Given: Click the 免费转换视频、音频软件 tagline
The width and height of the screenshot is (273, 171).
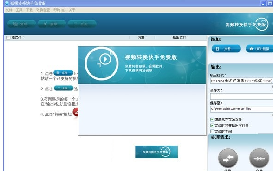Looking at the screenshot, I should 145,66.
